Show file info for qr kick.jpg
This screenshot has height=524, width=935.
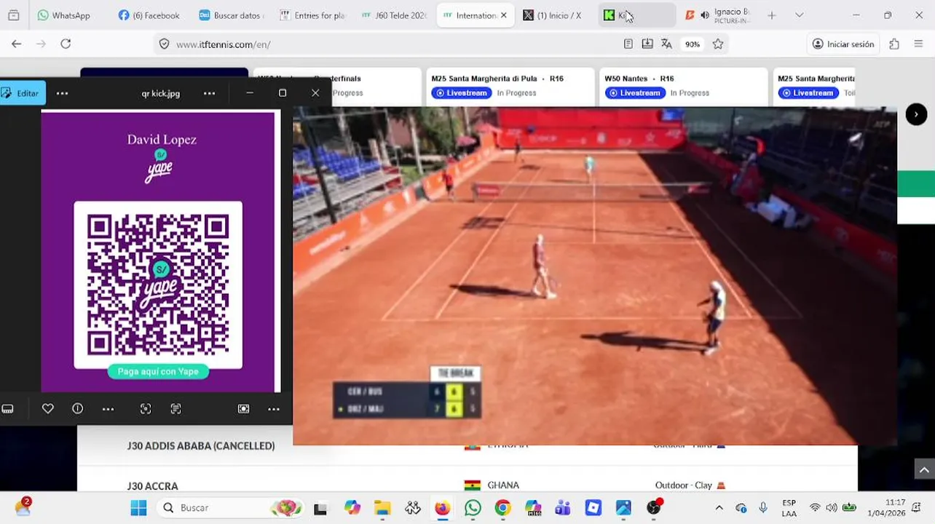(78, 409)
